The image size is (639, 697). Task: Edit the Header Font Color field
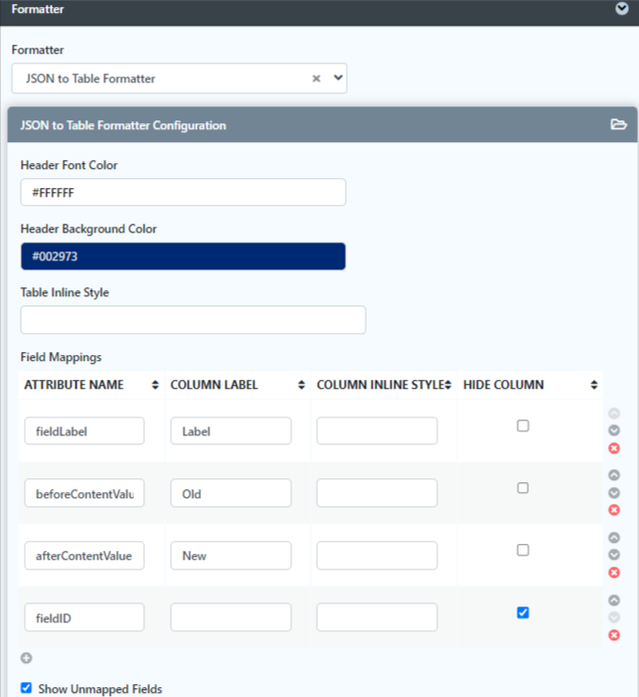[183, 193]
